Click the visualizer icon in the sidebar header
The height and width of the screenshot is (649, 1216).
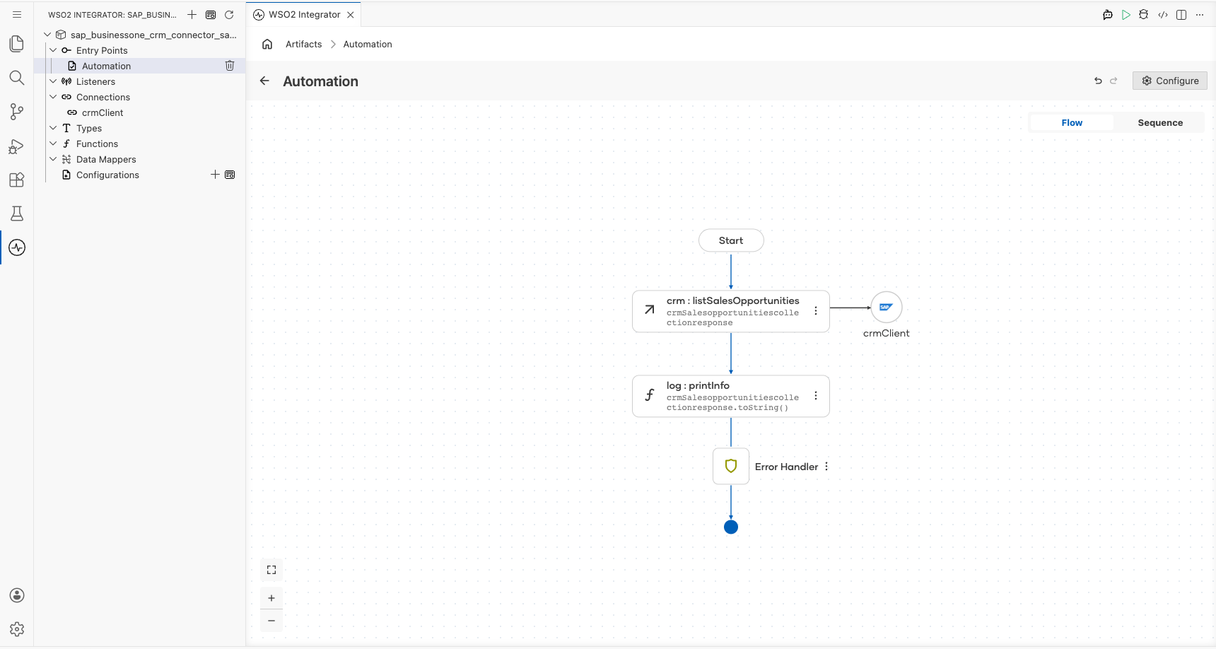pyautogui.click(x=211, y=14)
